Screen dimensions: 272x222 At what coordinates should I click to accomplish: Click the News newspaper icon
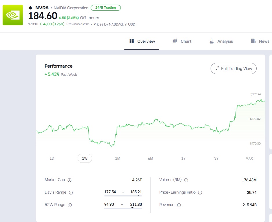tap(253, 41)
